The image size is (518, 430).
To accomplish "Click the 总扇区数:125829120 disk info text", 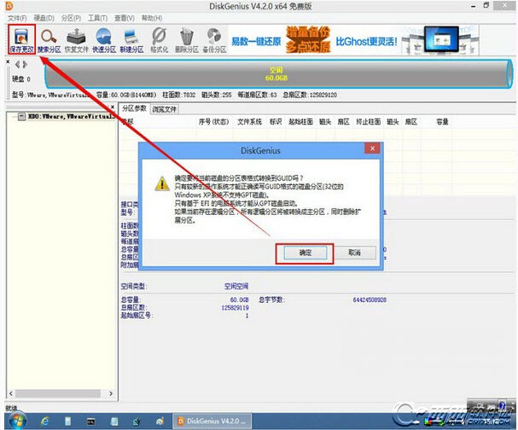I will pyautogui.click(x=310, y=95).
